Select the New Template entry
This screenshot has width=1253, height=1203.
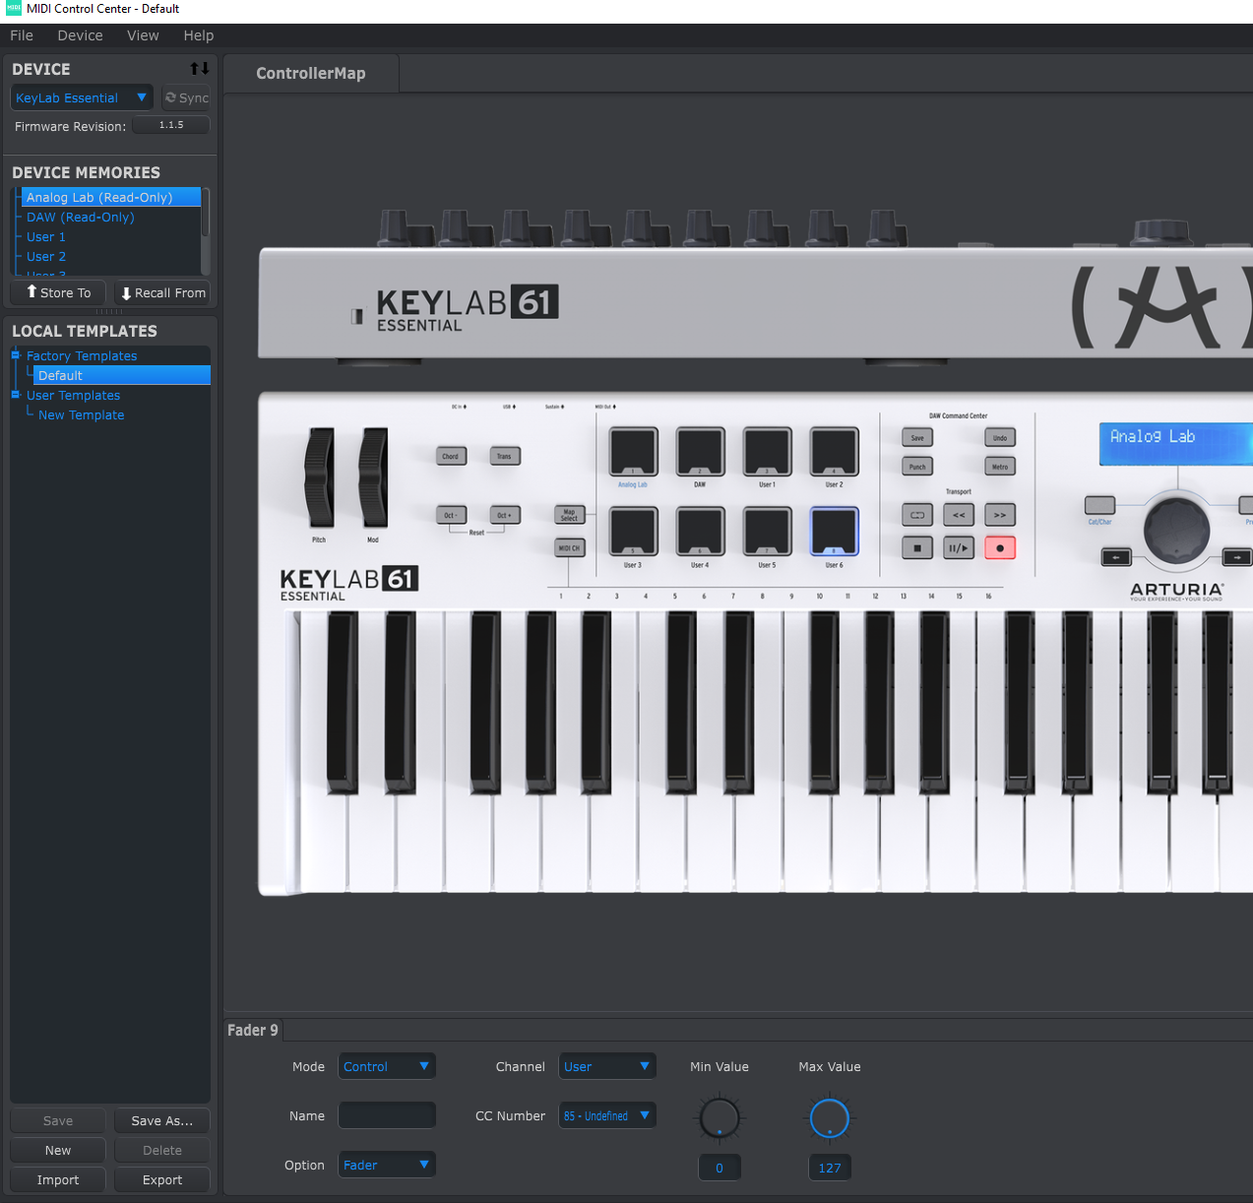[x=82, y=414]
